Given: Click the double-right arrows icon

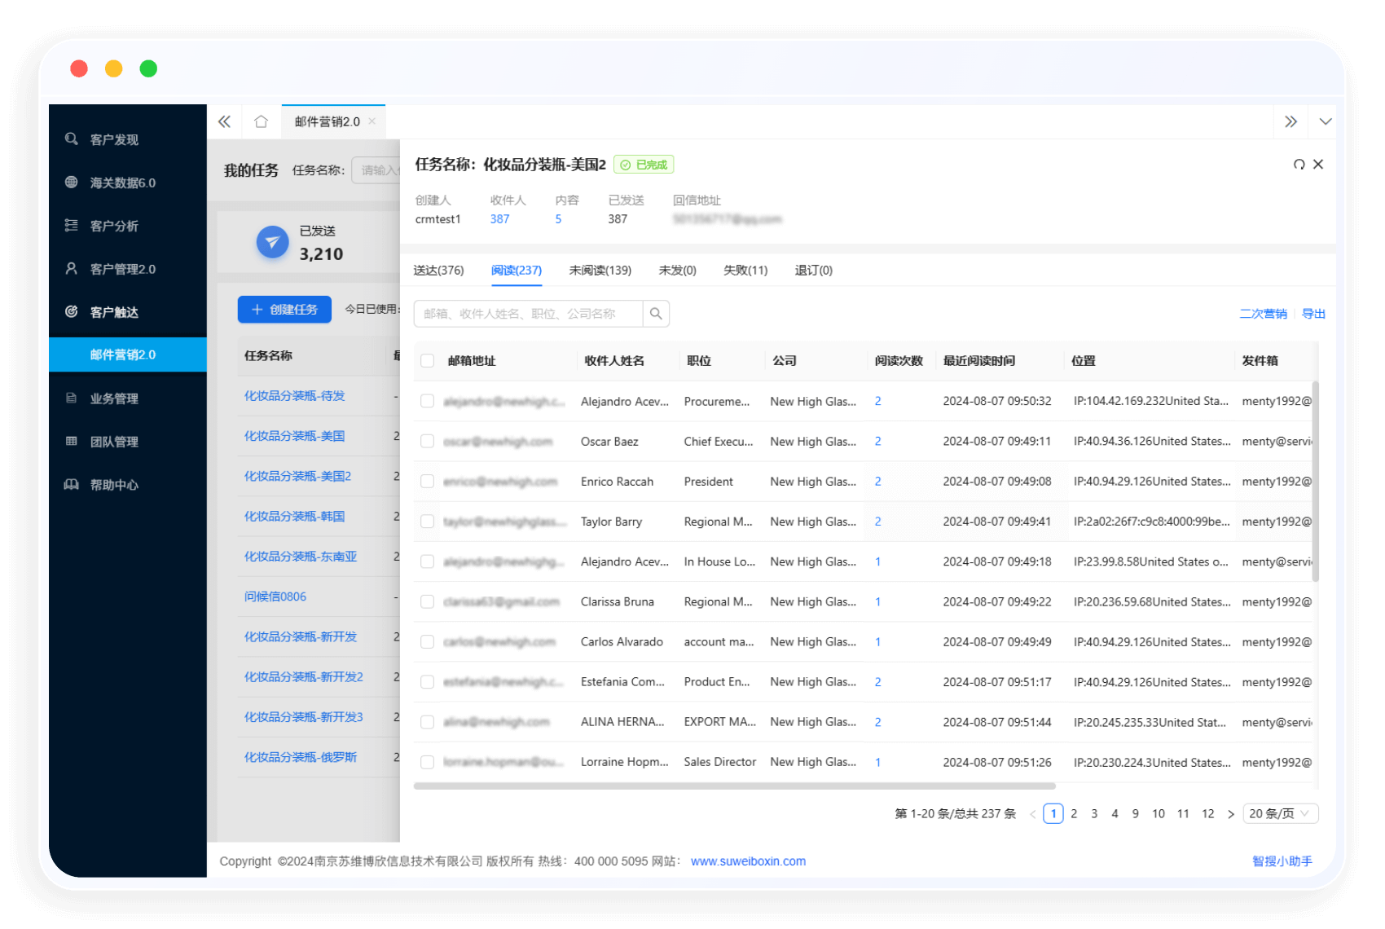Looking at the screenshot, I should [1290, 121].
